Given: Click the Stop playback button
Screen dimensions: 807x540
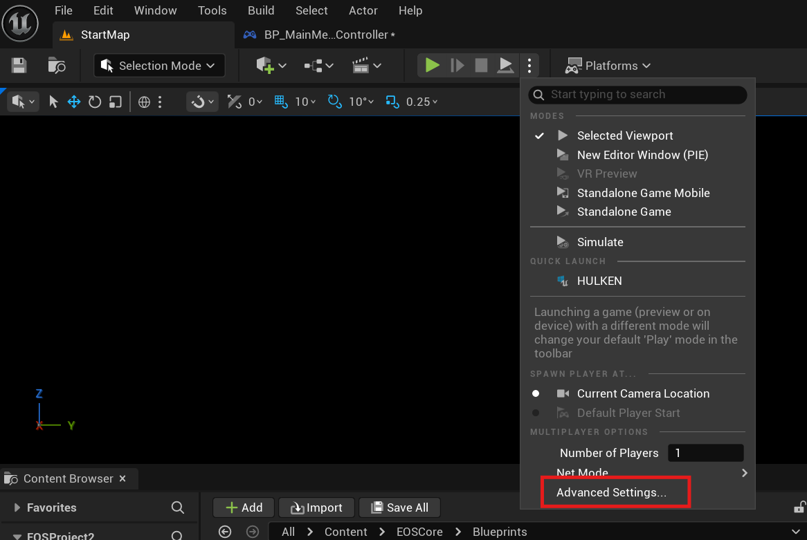Looking at the screenshot, I should click(481, 66).
